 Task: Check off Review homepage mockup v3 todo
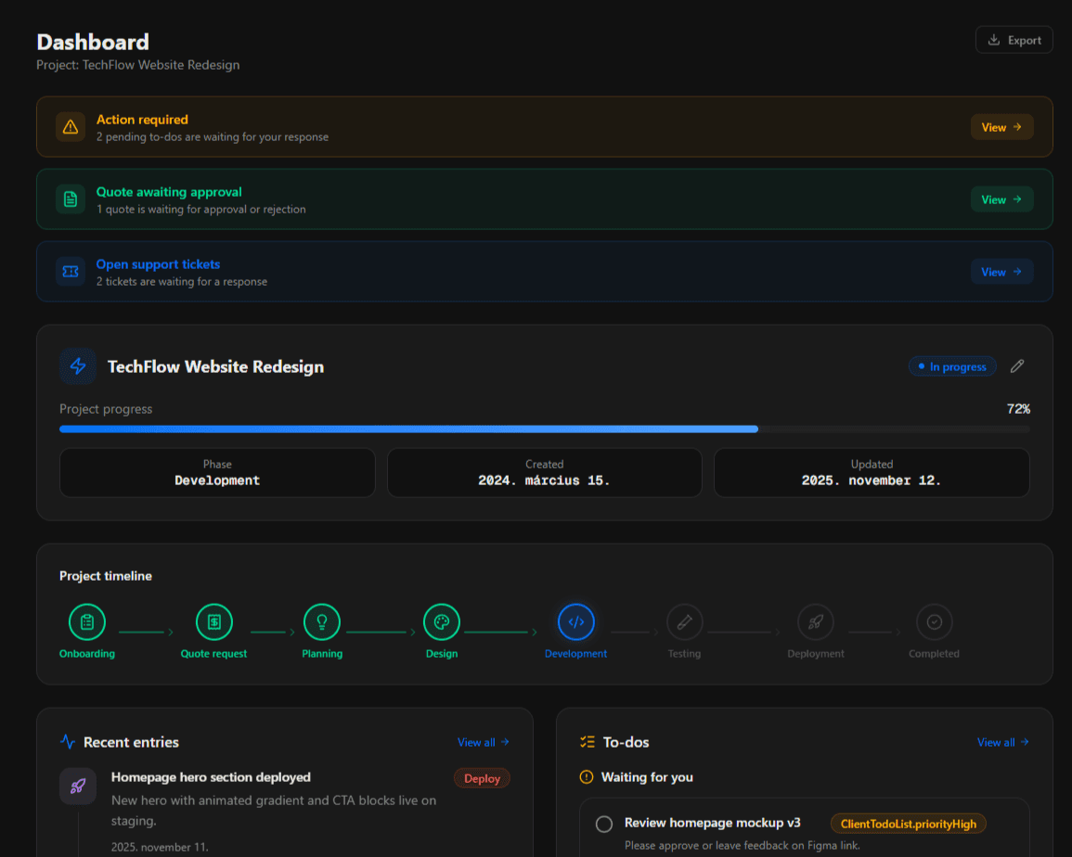603,825
